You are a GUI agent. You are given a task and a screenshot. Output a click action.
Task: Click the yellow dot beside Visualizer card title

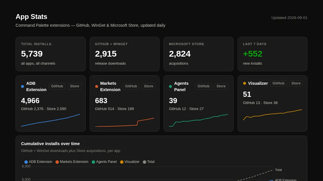245,83
